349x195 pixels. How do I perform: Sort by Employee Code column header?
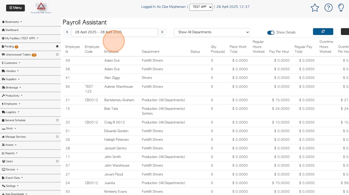(92, 49)
